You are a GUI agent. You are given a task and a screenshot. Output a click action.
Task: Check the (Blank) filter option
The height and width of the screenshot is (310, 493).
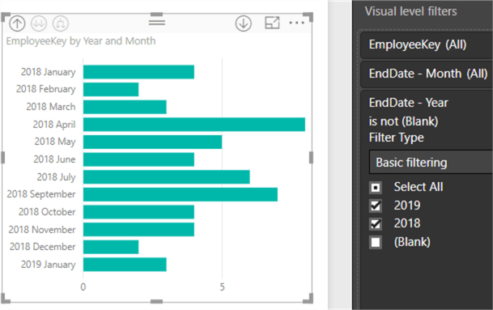click(376, 242)
